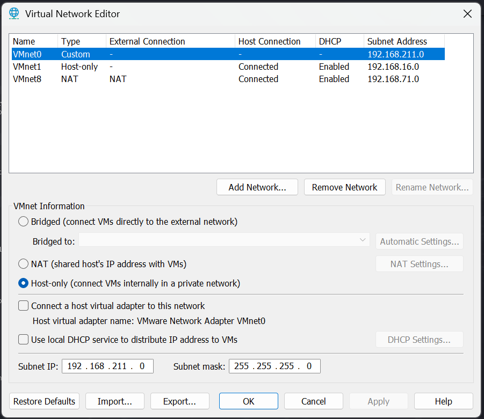Click Connected host cell in the VMnet8 row
Image resolution: width=484 pixels, height=419 pixels.
point(258,79)
